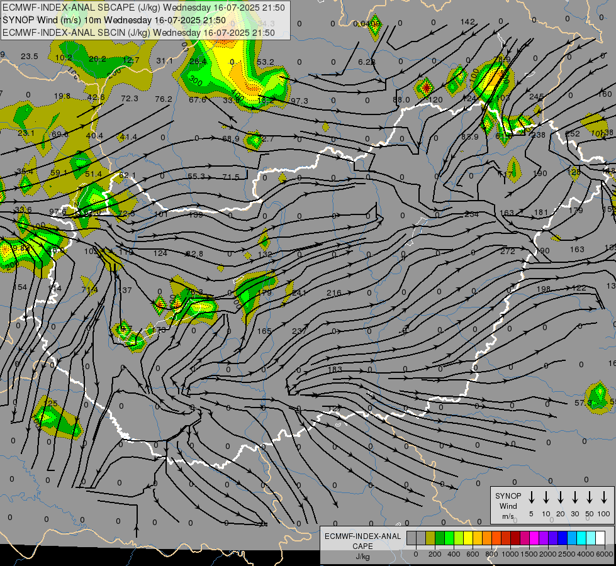Click the 1500 tick label on CAPE scale
This screenshot has width=616, height=566.
click(529, 554)
